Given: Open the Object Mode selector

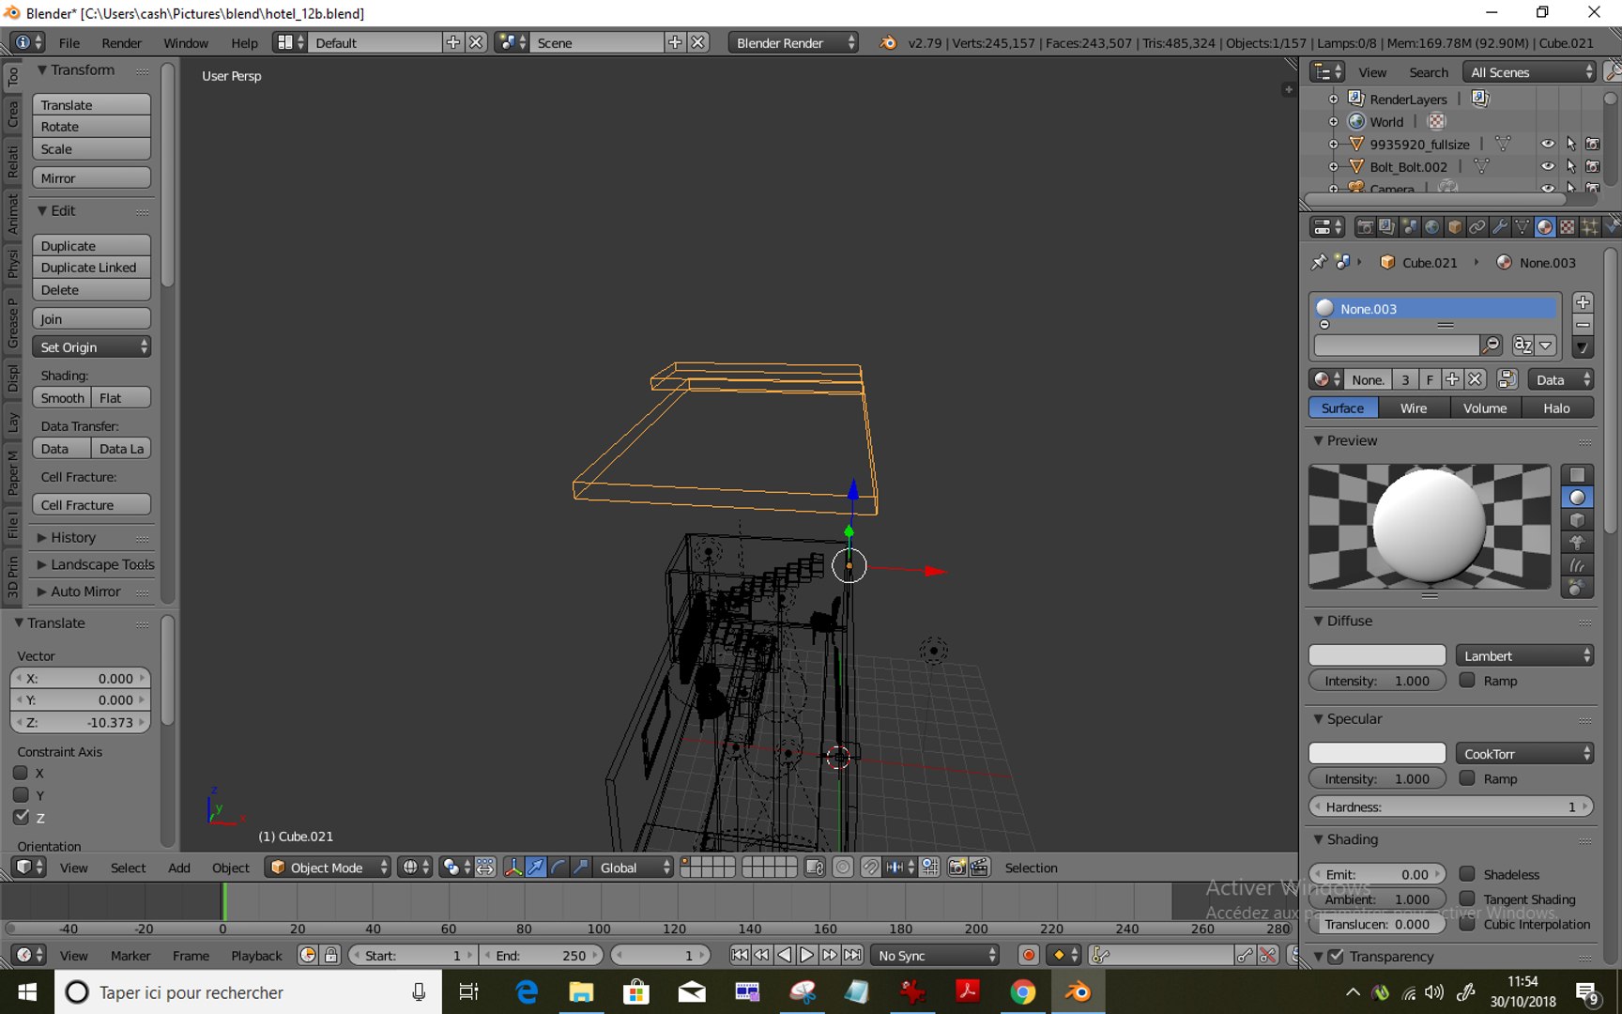Looking at the screenshot, I should (328, 868).
